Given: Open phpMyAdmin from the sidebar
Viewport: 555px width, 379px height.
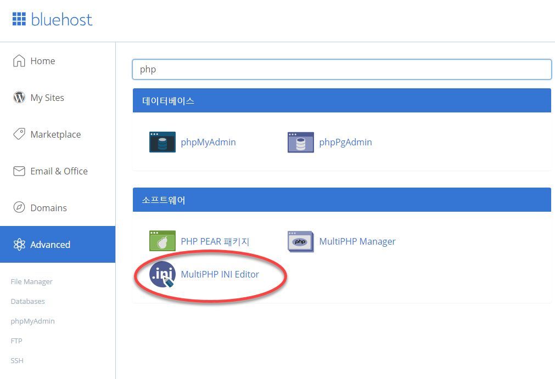Looking at the screenshot, I should point(32,321).
